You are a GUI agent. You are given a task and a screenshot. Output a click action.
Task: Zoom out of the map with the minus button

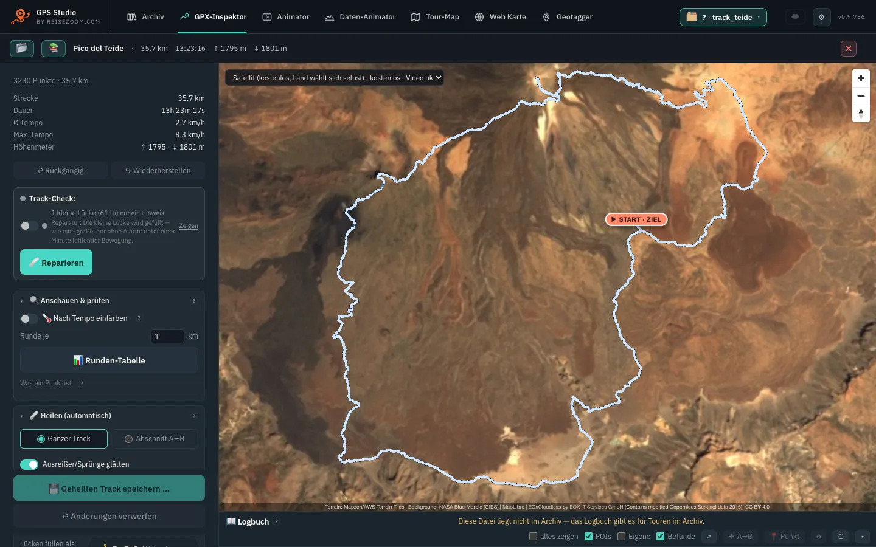coord(861,96)
